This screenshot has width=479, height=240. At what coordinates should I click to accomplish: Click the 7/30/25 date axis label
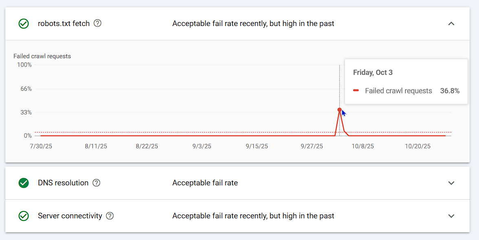tap(41, 146)
